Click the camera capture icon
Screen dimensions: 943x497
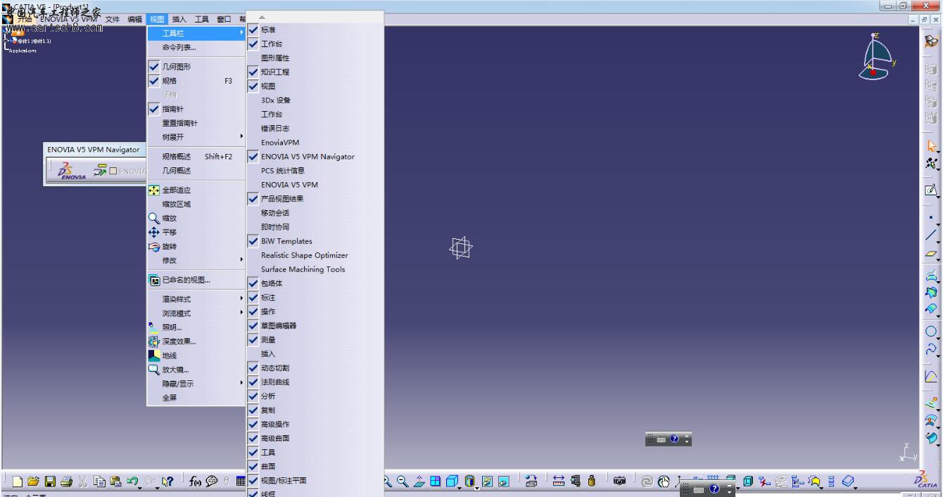point(619,482)
